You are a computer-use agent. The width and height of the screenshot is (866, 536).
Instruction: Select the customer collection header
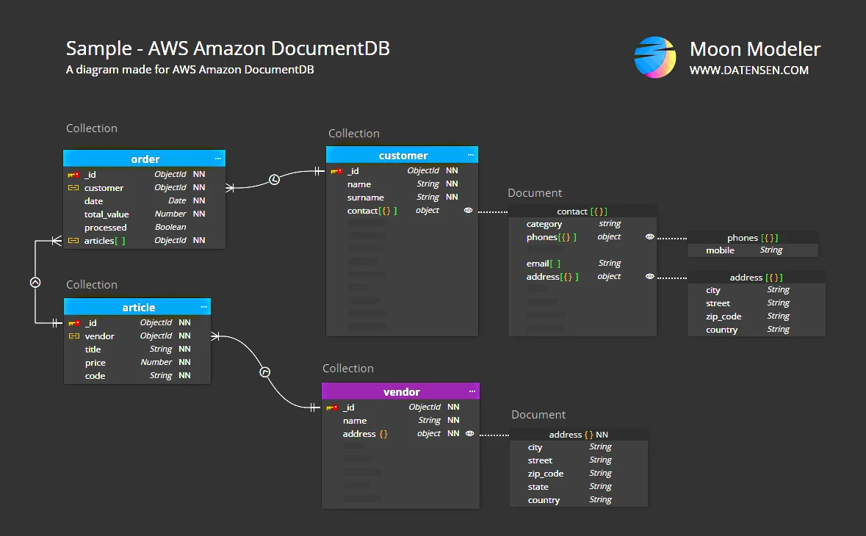click(x=402, y=155)
